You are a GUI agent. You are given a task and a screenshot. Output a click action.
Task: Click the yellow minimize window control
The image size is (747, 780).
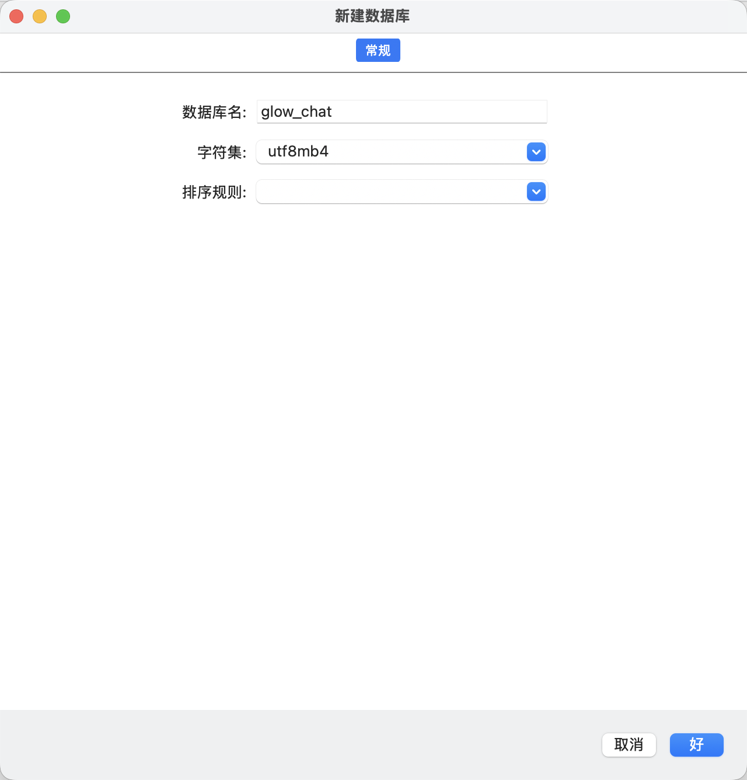(39, 16)
